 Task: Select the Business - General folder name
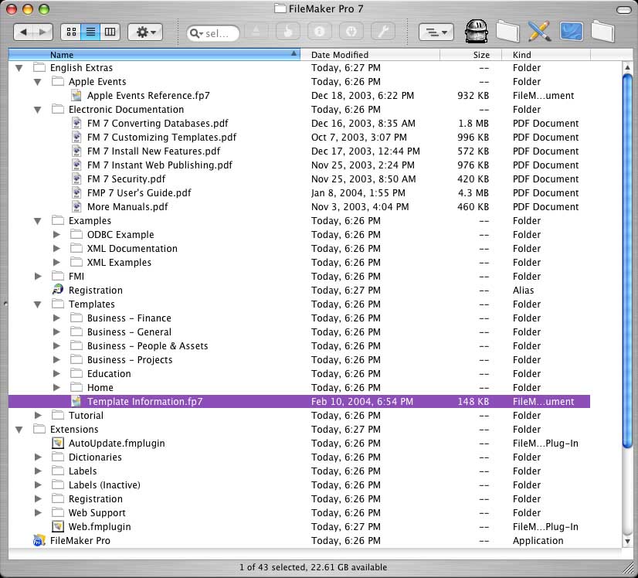(129, 331)
